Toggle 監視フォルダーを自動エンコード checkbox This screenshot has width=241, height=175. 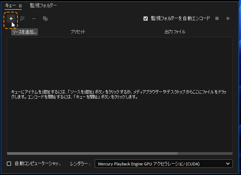click(146, 19)
